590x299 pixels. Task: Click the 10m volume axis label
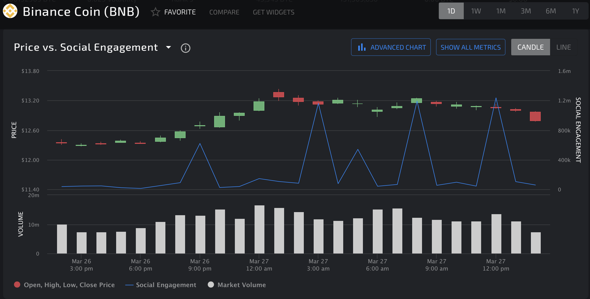click(34, 225)
